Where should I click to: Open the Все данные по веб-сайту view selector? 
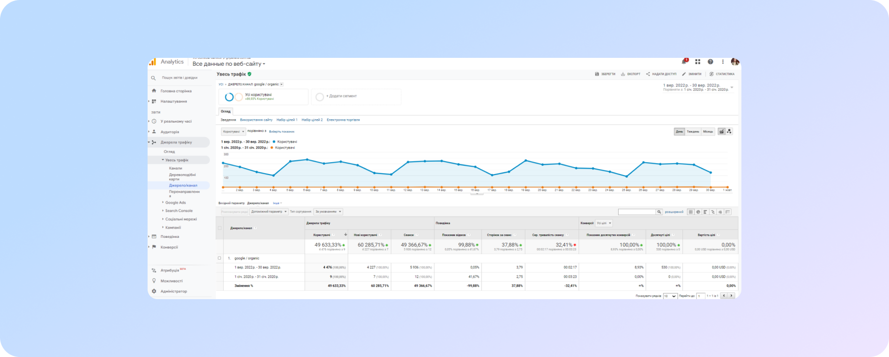pyautogui.click(x=229, y=64)
